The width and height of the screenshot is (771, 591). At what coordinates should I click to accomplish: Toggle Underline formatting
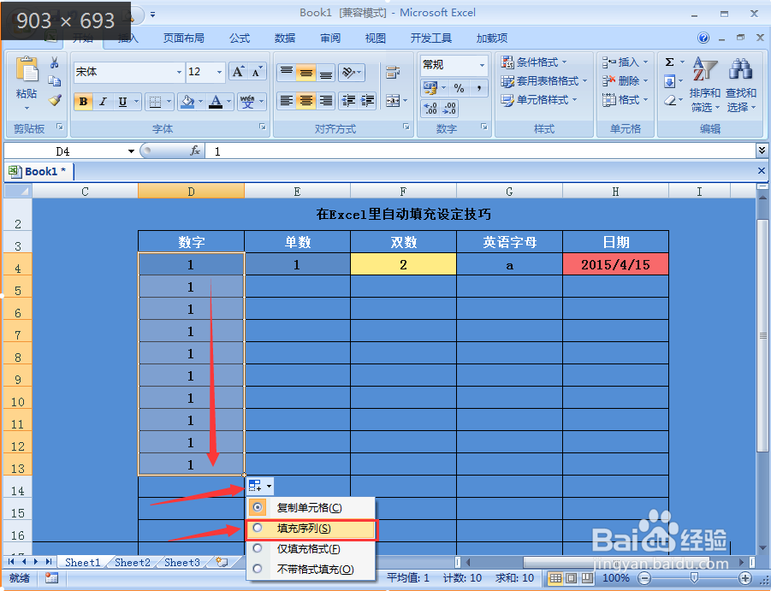[x=123, y=101]
